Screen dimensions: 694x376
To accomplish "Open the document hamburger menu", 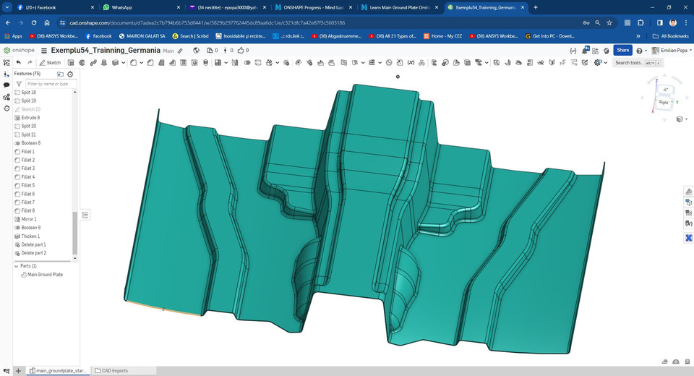I will pos(44,51).
